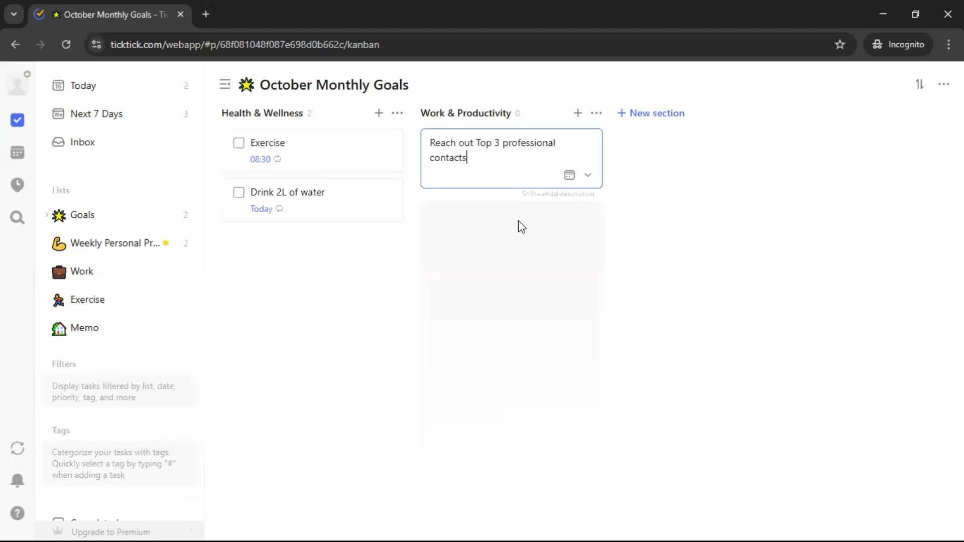Screen dimensions: 964x542
Task: Open search via magnifier icon
Action: (x=17, y=217)
